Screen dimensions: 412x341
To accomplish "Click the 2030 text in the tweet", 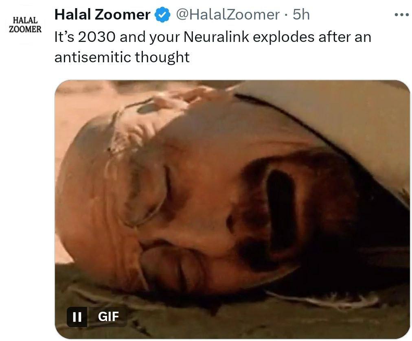I will click(96, 37).
